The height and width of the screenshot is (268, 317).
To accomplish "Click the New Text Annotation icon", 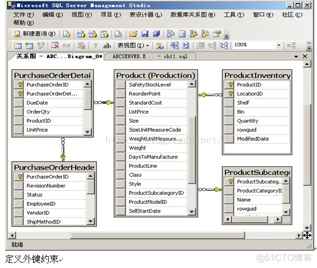I will pyautogui.click(x=107, y=46).
